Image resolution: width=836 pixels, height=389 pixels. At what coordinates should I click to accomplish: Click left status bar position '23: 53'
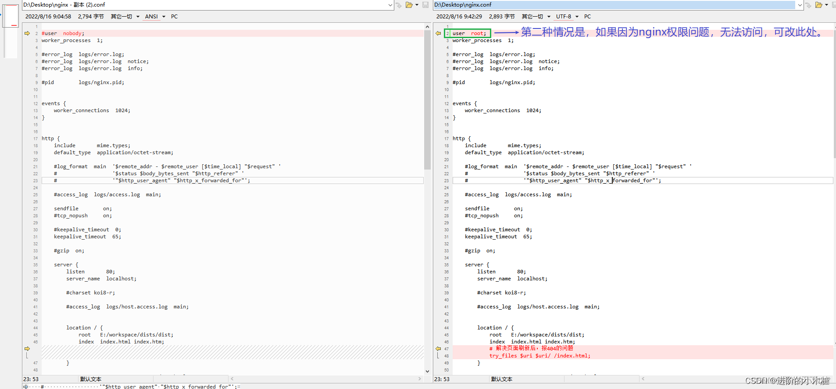31,379
